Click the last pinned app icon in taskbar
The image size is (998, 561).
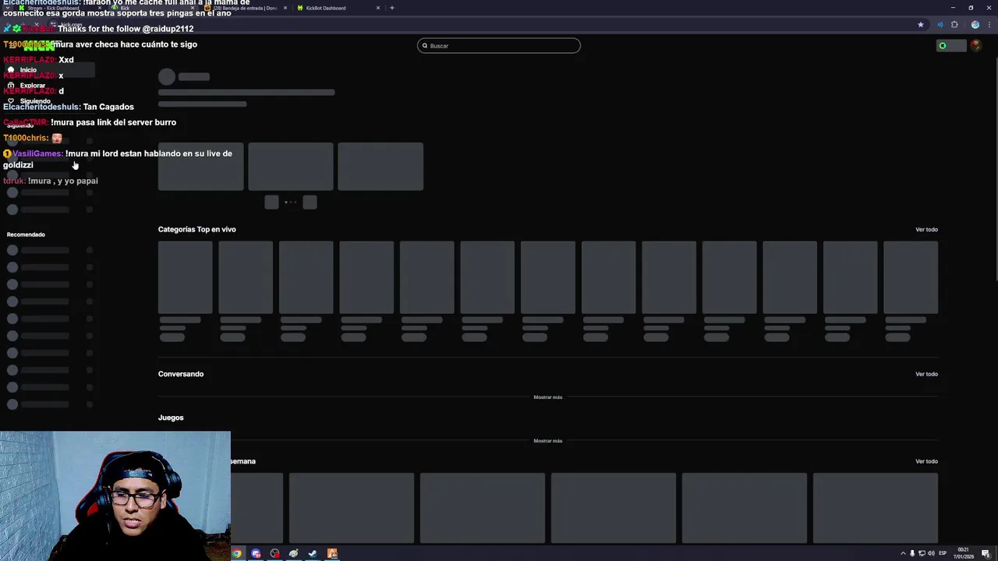332,554
